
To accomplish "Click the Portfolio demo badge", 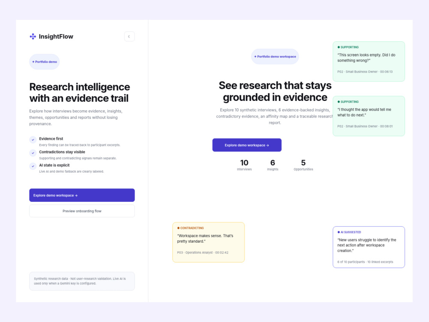I will point(45,61).
